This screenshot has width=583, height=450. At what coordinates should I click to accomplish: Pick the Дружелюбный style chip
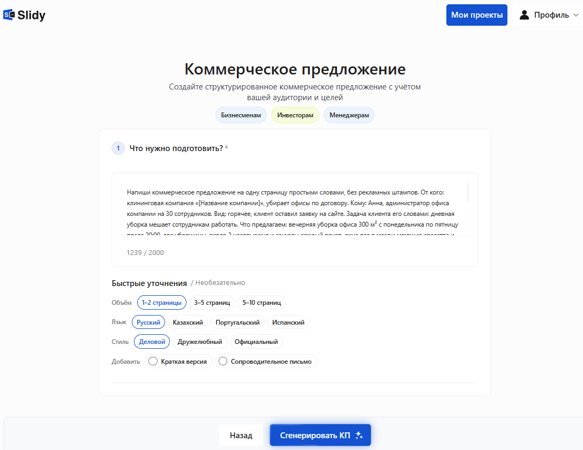(x=200, y=341)
